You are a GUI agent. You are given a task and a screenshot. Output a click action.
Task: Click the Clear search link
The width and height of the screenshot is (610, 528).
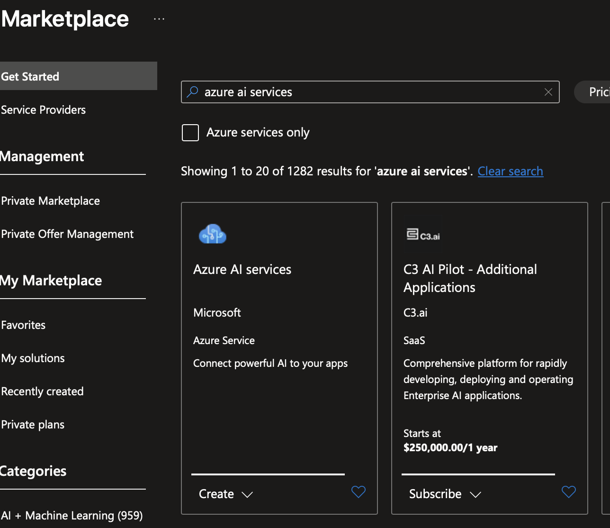pyautogui.click(x=511, y=171)
